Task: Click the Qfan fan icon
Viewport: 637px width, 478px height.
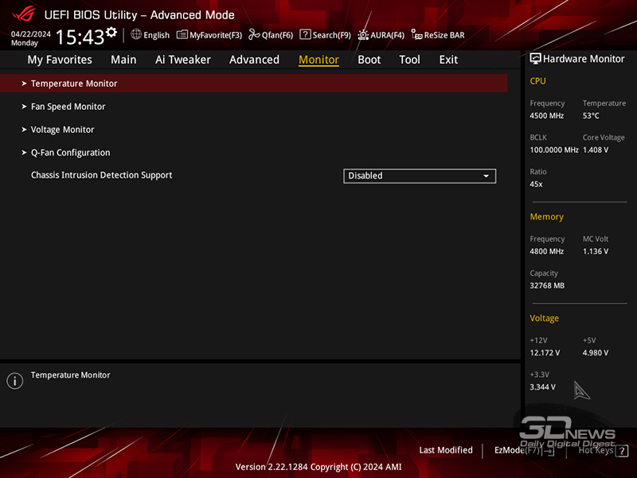Action: click(254, 34)
